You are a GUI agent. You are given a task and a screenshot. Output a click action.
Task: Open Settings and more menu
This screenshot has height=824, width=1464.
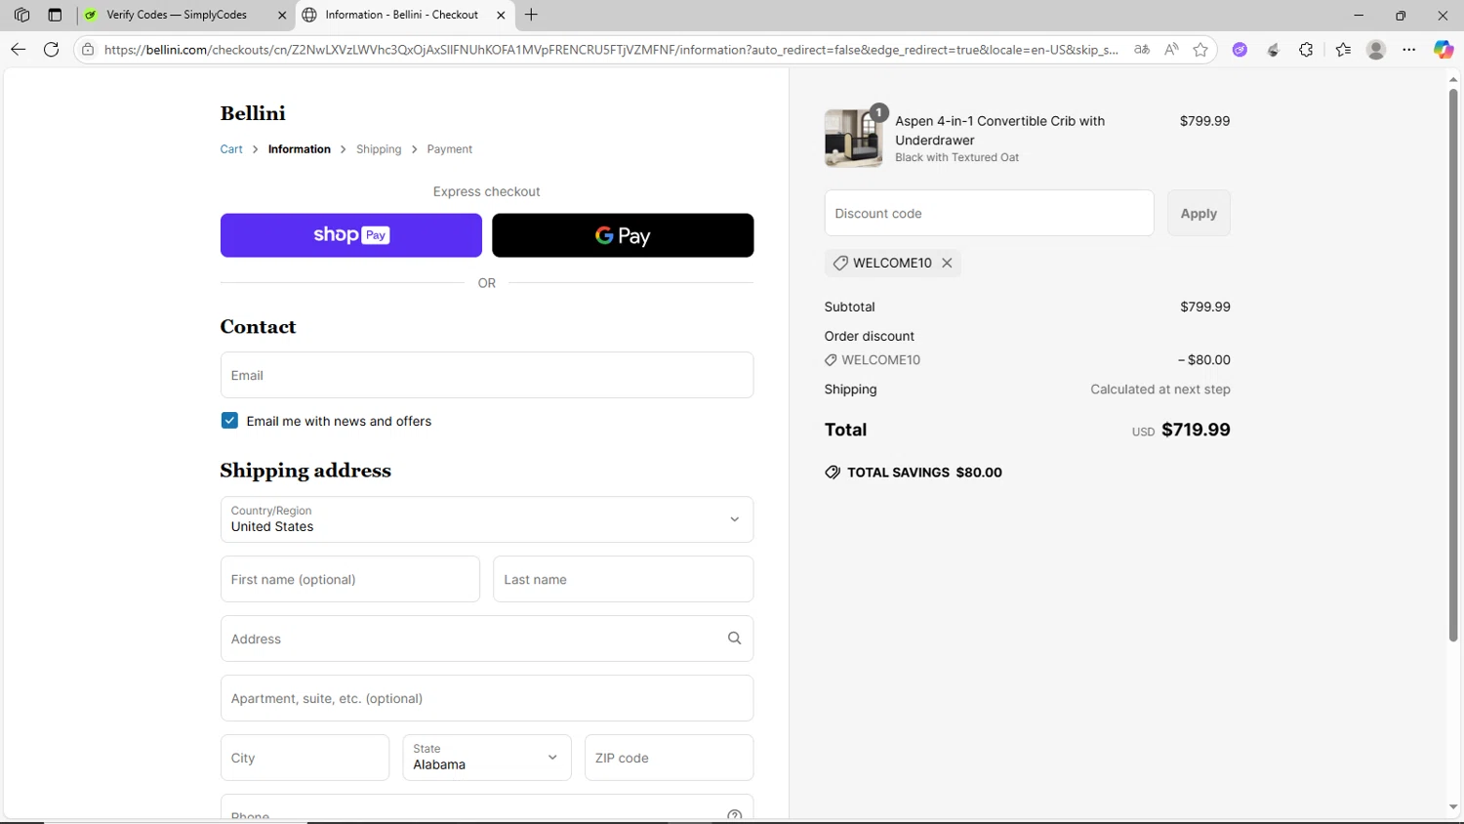pyautogui.click(x=1409, y=50)
